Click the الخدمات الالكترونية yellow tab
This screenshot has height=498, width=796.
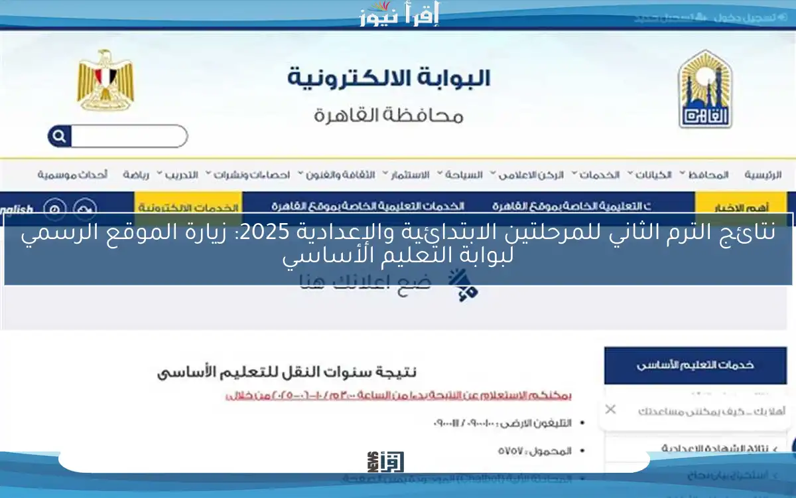pyautogui.click(x=188, y=206)
